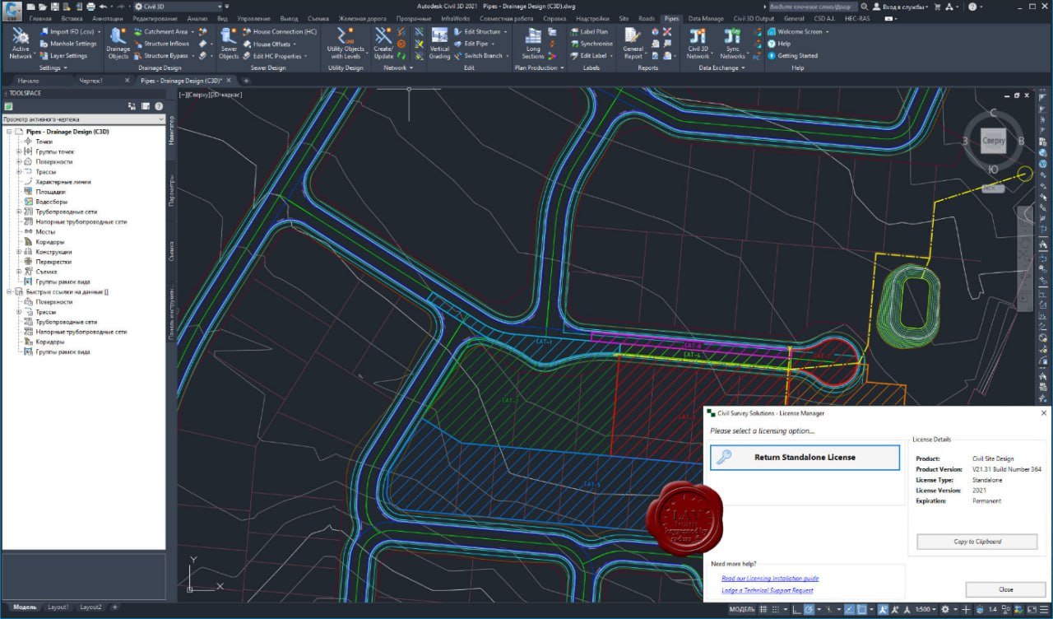Open the annotation scale 1:500 dropdown

pyautogui.click(x=927, y=610)
